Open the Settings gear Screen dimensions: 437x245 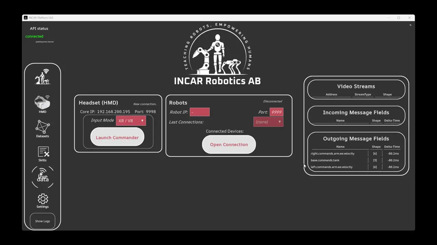click(x=43, y=201)
